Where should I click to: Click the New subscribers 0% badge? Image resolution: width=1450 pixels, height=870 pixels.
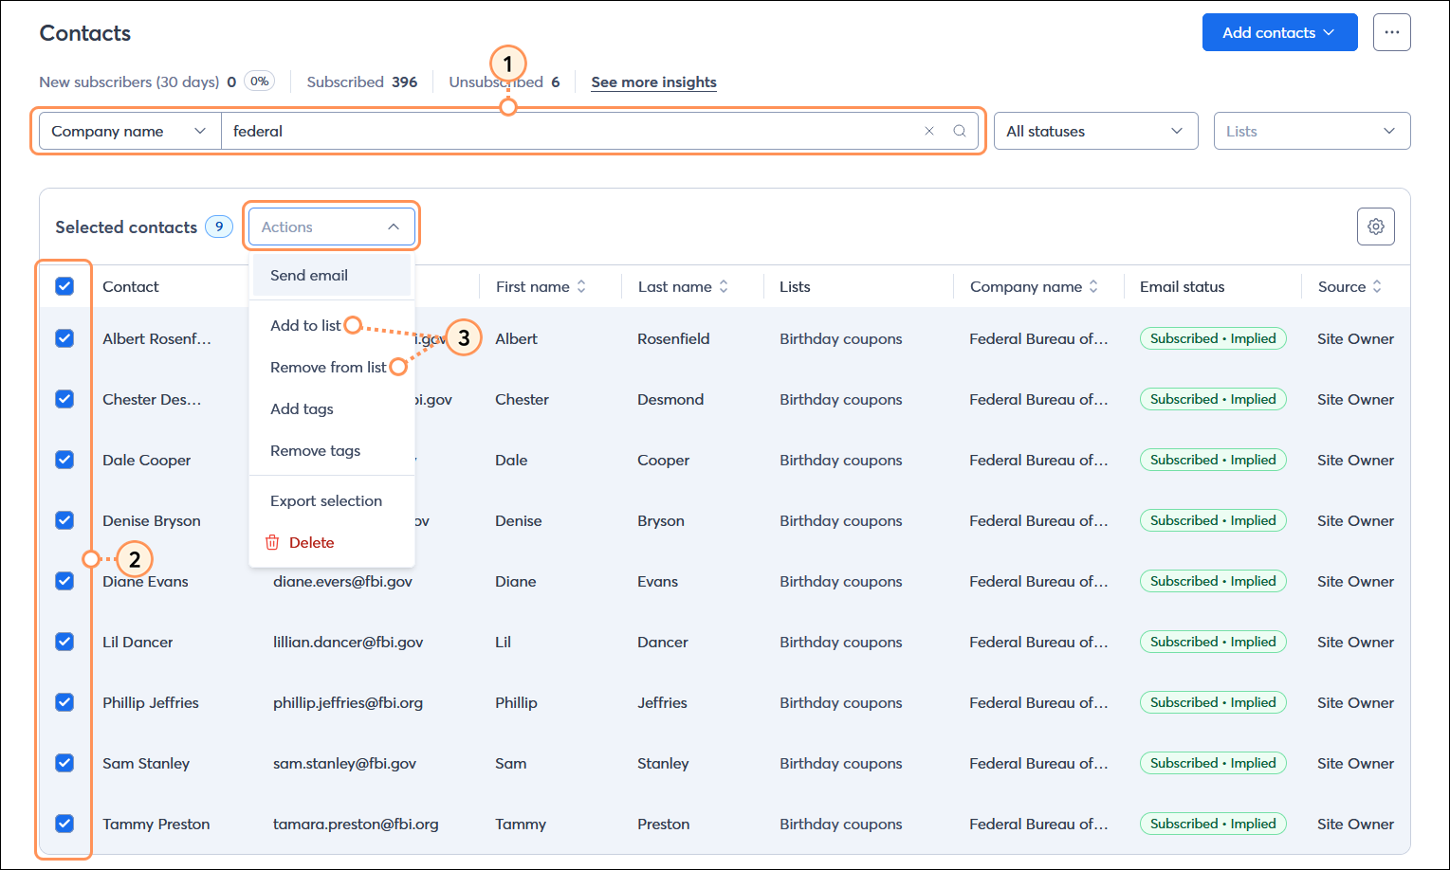coord(259,82)
